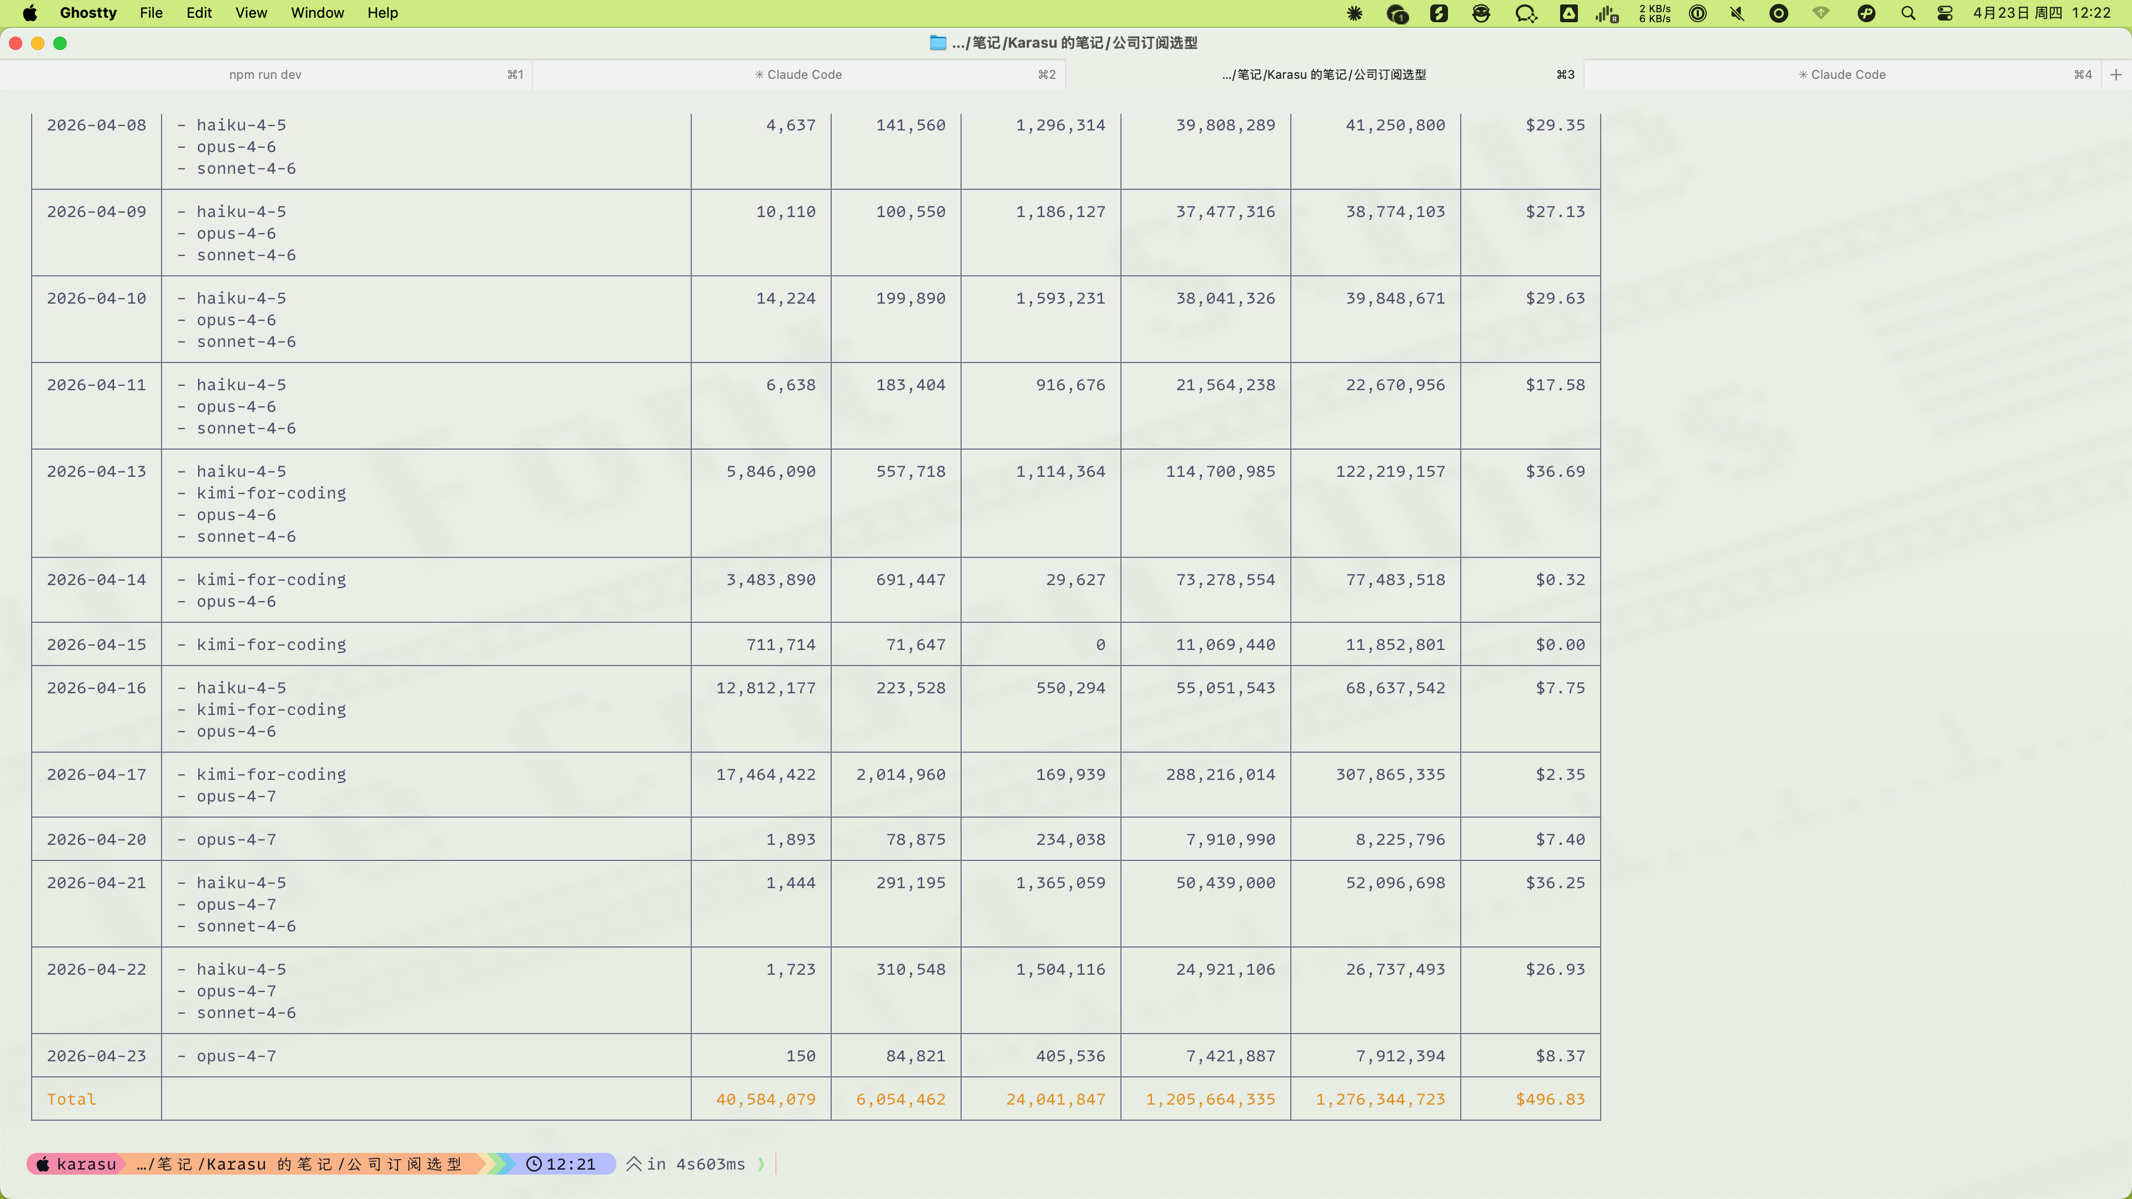The height and width of the screenshot is (1199, 2132).
Task: Open the circle record menu bar icon
Action: coord(1778,13)
